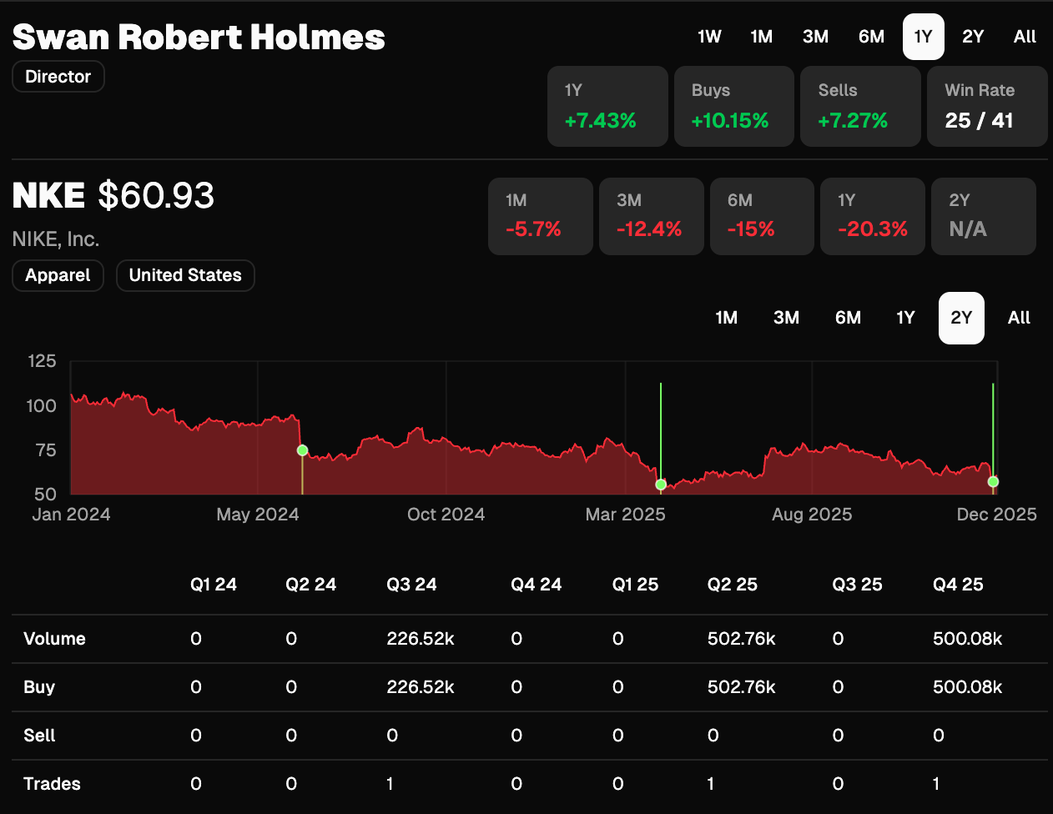Click Buy value 500.08k for Q4 25
Viewport: 1053px width, 814px height.
[x=968, y=687]
